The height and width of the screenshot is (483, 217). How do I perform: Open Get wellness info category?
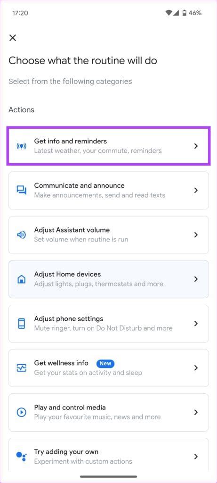coord(108,368)
